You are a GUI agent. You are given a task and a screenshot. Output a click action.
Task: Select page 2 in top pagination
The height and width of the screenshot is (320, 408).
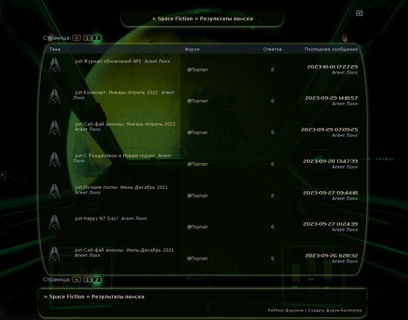pyautogui.click(x=97, y=38)
